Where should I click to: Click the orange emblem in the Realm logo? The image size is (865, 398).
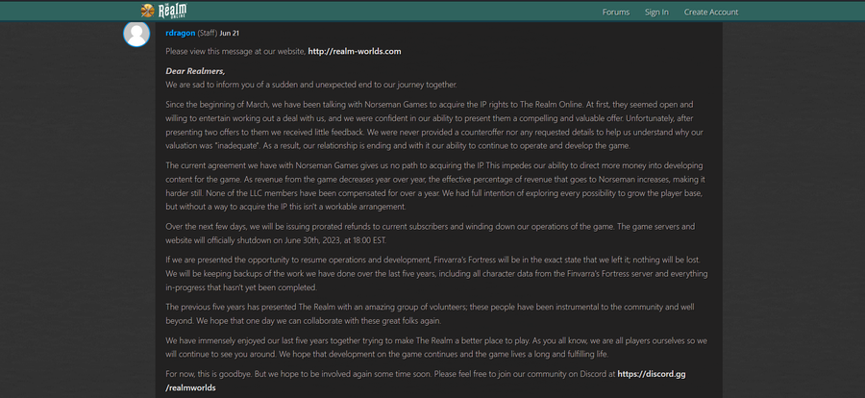[147, 12]
